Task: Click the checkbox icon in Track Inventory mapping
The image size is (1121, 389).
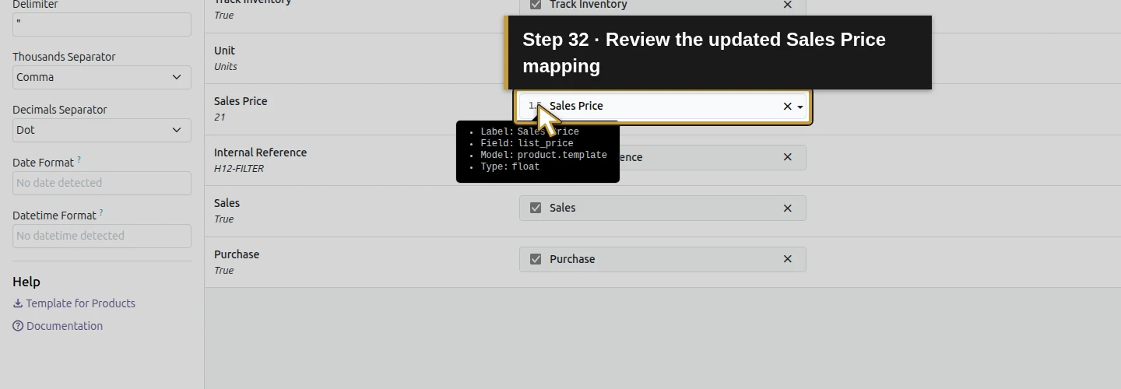Action: [536, 5]
